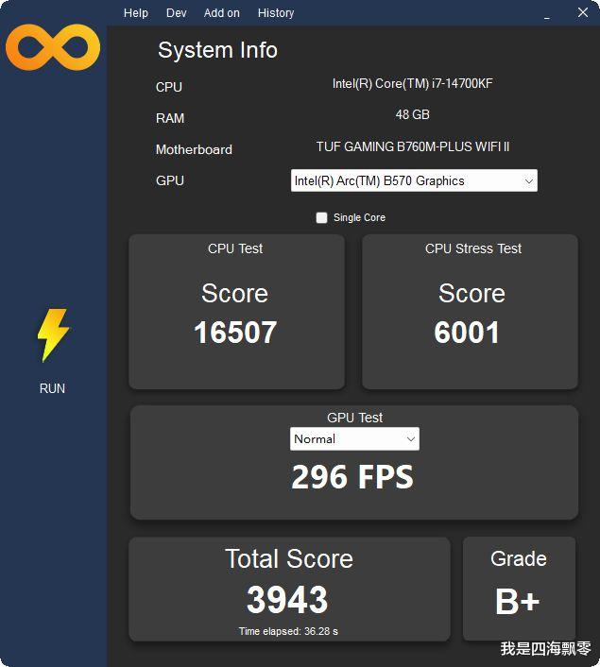Click the CPU Test card title

coord(235,248)
